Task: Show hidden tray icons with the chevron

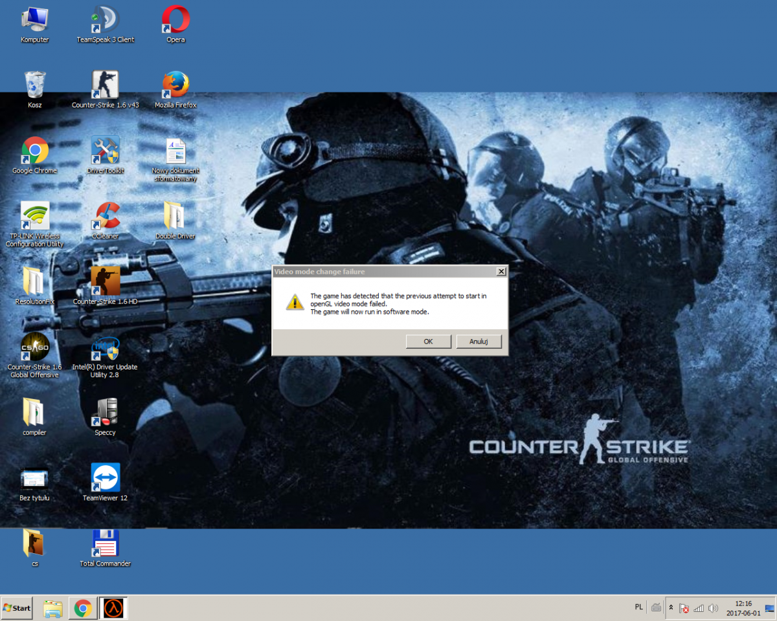Action: tap(671, 608)
